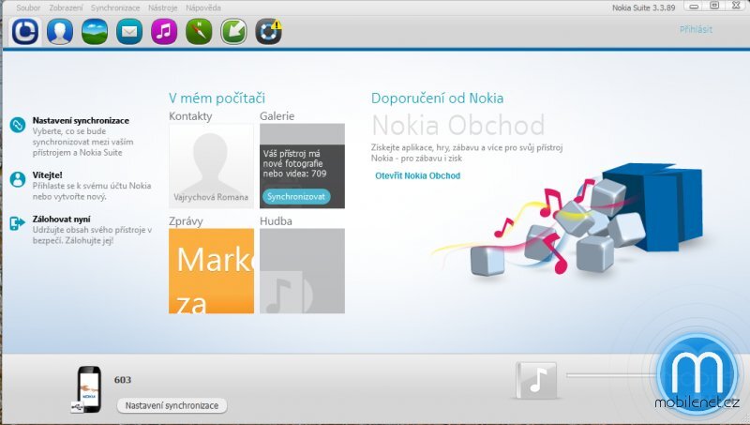This screenshot has width=750, height=425.
Task: Click the Kontakty label
Action: [x=190, y=116]
